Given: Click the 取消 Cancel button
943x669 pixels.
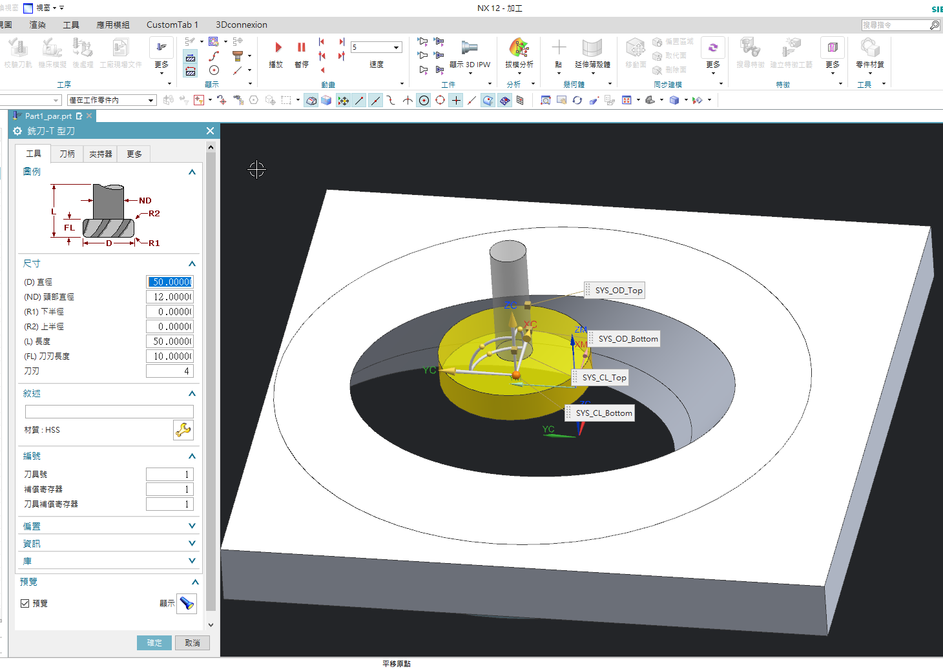Looking at the screenshot, I should 192,643.
